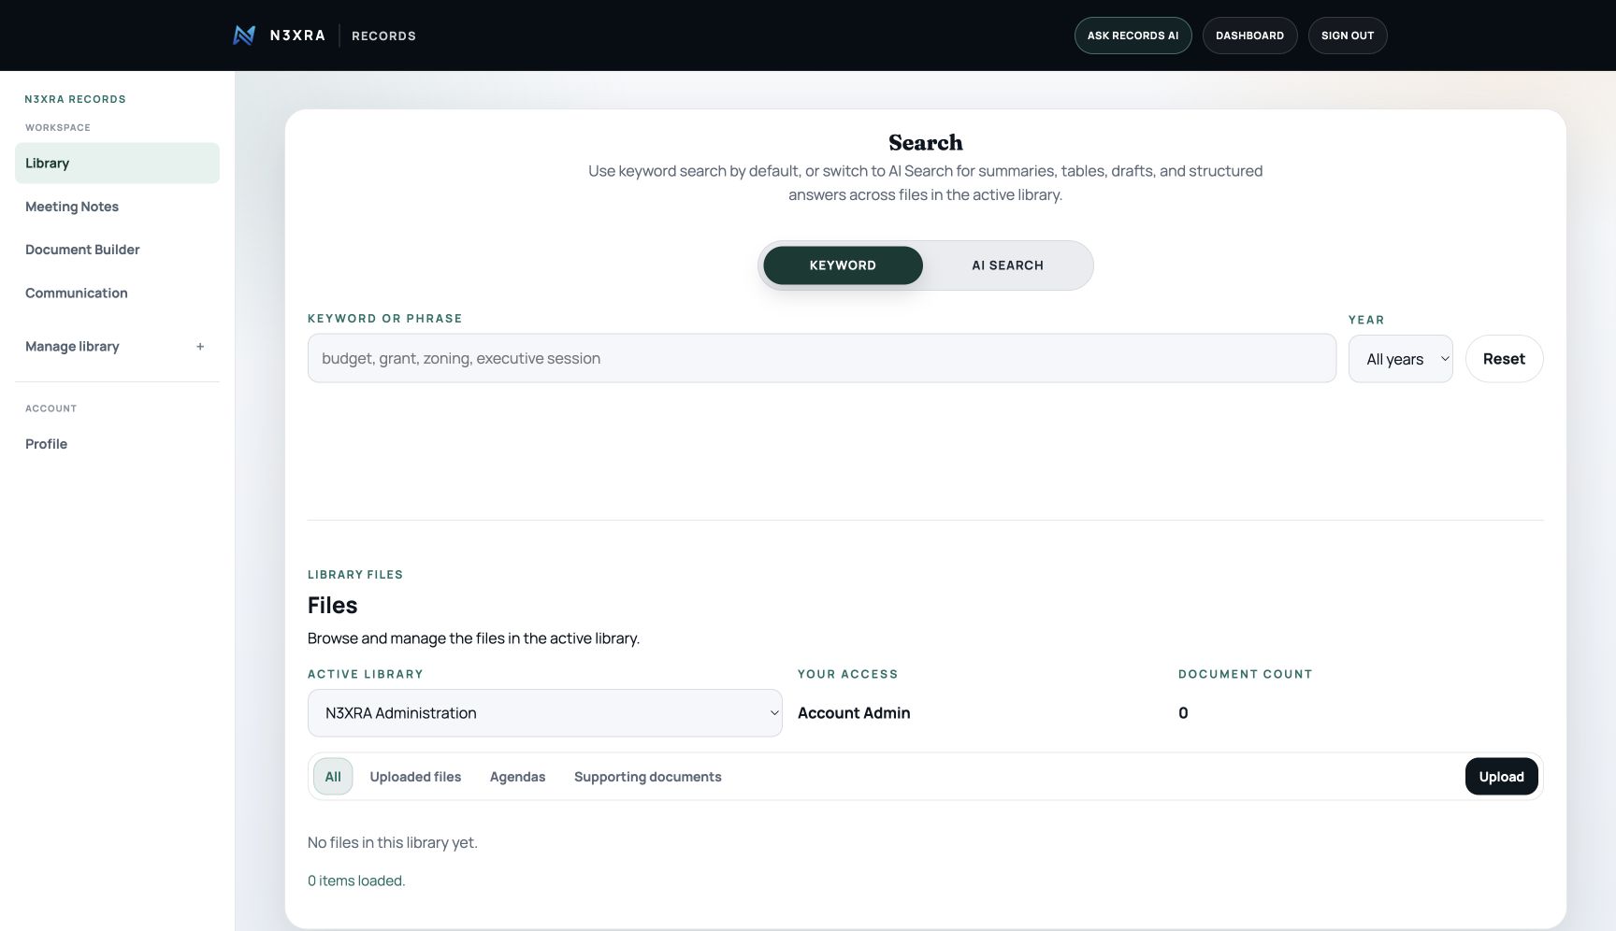Go to the Dashboard
Screen dimensions: 1616x931
click(x=1249, y=36)
